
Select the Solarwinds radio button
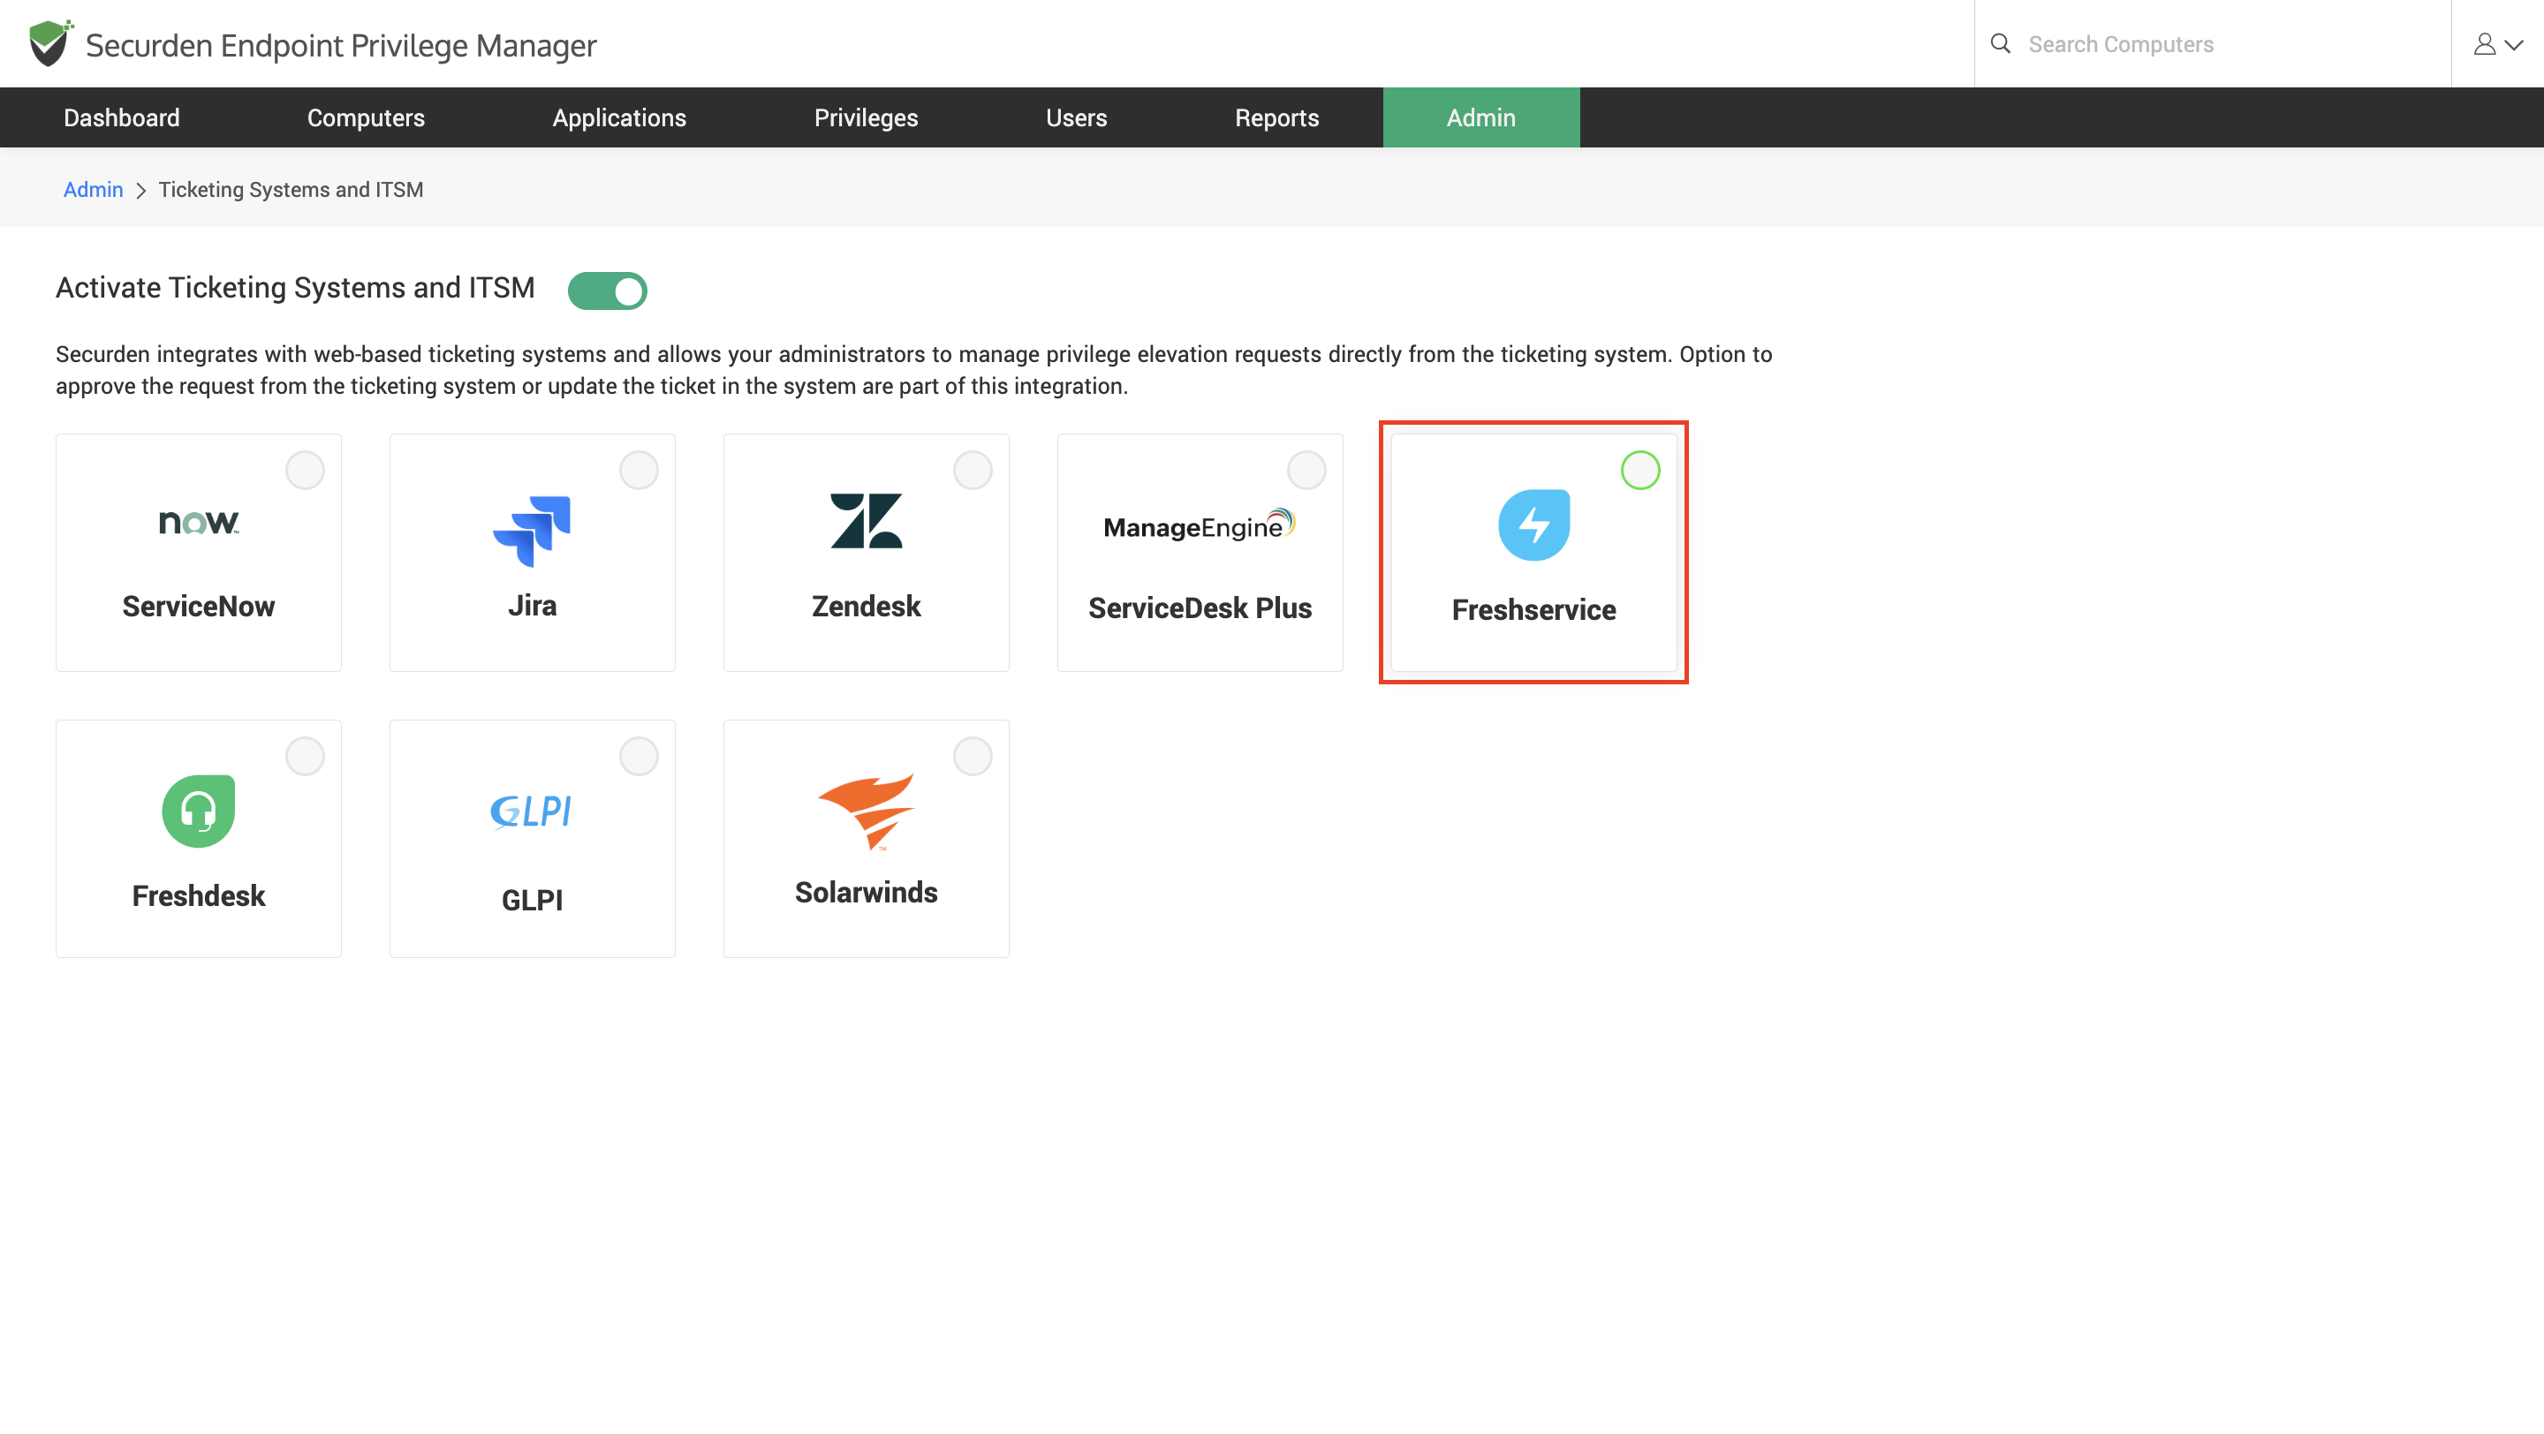972,756
